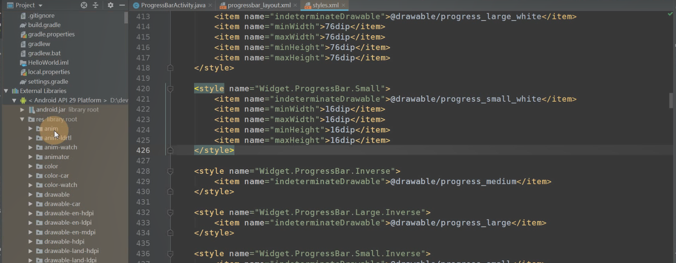
Task: Close the progressbar_layout.xml tab
Action: tap(296, 5)
